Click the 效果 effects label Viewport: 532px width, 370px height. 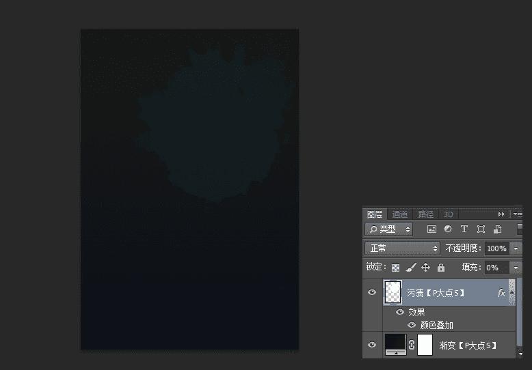coord(416,312)
